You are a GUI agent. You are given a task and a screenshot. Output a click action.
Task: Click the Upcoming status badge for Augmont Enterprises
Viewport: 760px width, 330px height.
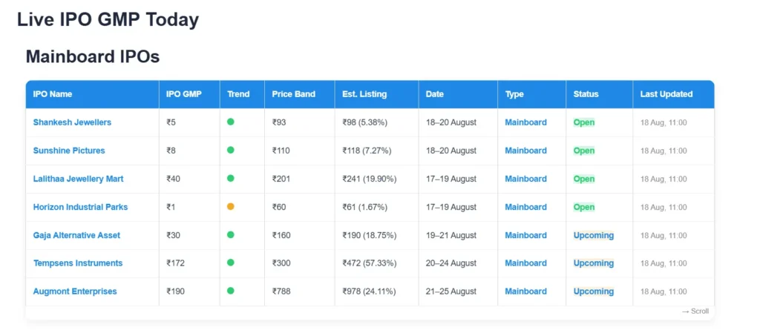(594, 291)
